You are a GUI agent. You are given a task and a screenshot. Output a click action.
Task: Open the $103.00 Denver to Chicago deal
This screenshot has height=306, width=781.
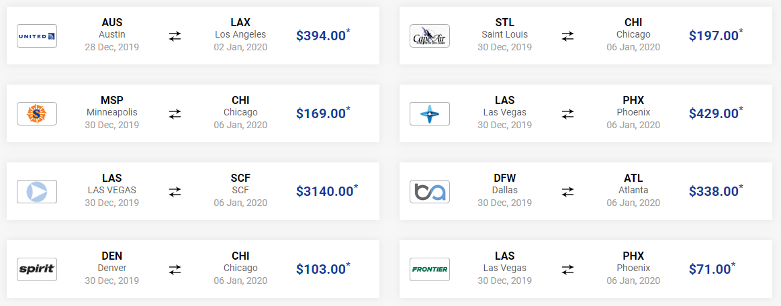[323, 269]
